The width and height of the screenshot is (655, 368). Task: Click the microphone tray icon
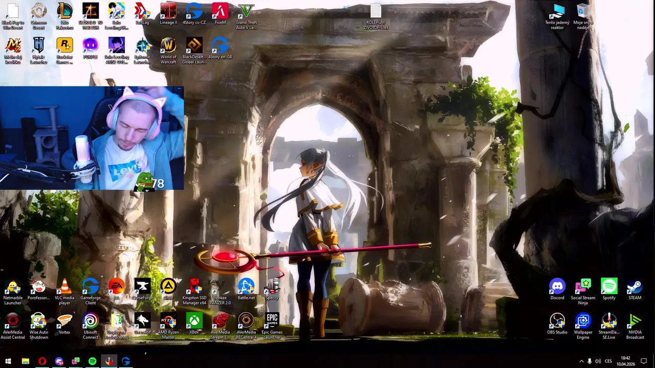coord(589,361)
